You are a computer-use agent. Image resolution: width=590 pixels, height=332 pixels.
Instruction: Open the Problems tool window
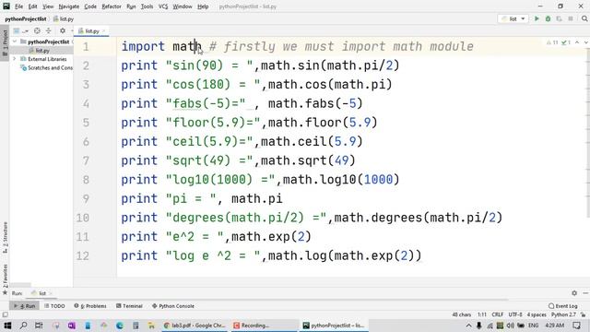[x=90, y=306]
